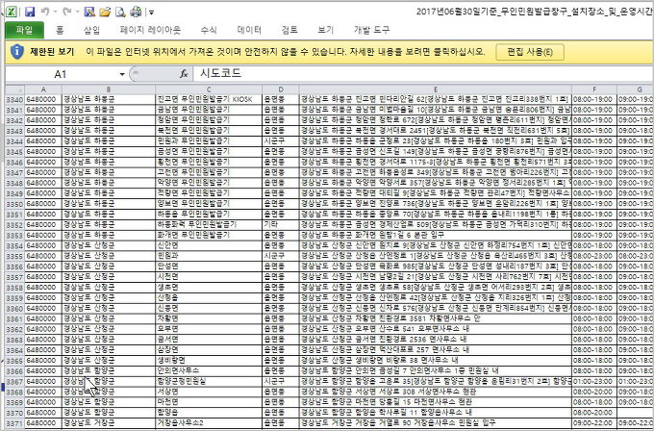654x431 pixels.
Task: Click the 마천면 cell in row 3369
Action: [209, 402]
